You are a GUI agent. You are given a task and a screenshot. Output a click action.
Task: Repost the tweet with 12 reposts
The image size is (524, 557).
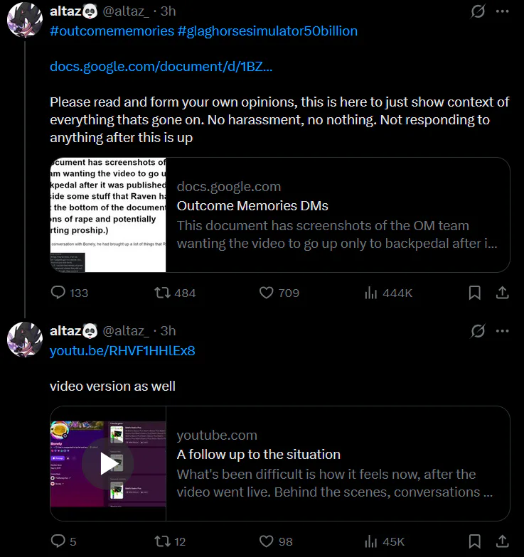pos(162,541)
